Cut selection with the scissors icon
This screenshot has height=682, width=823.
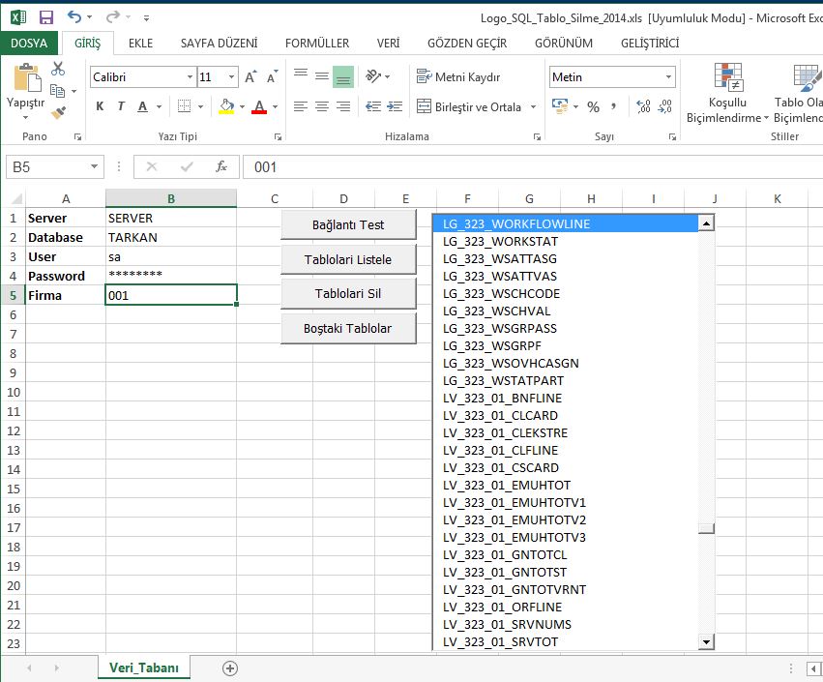58,69
